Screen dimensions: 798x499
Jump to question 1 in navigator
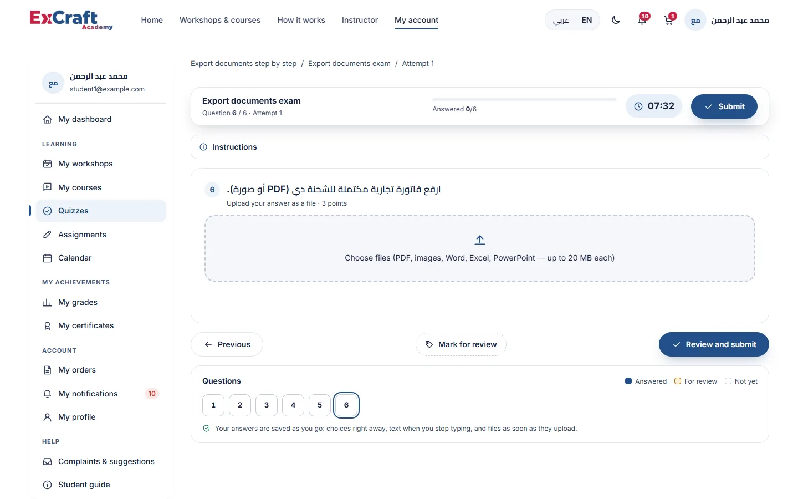point(213,405)
